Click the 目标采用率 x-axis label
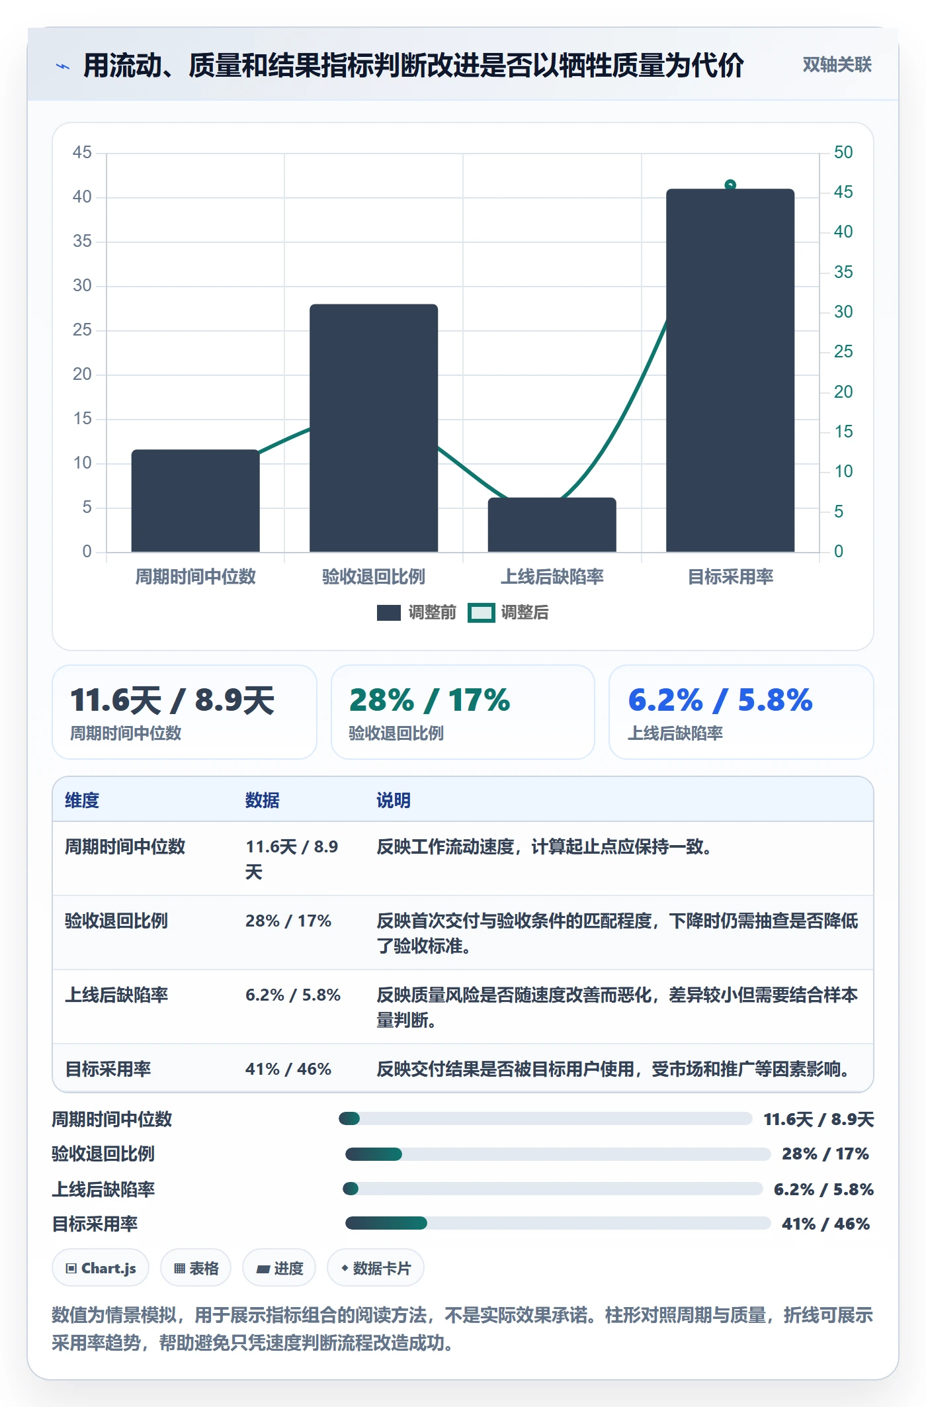This screenshot has width=926, height=1407. (x=730, y=577)
